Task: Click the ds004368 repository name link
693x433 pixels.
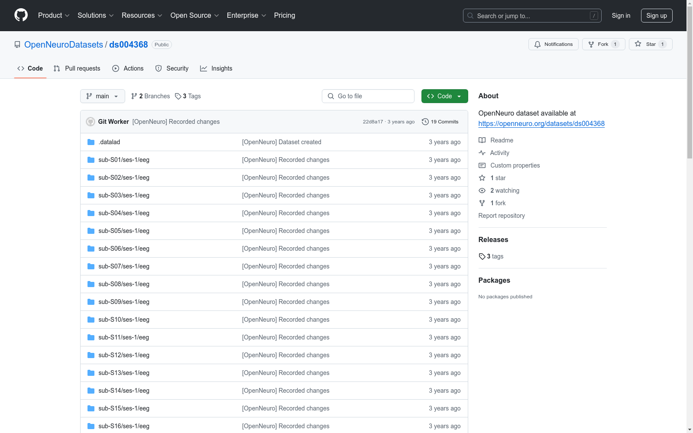Action: (129, 45)
